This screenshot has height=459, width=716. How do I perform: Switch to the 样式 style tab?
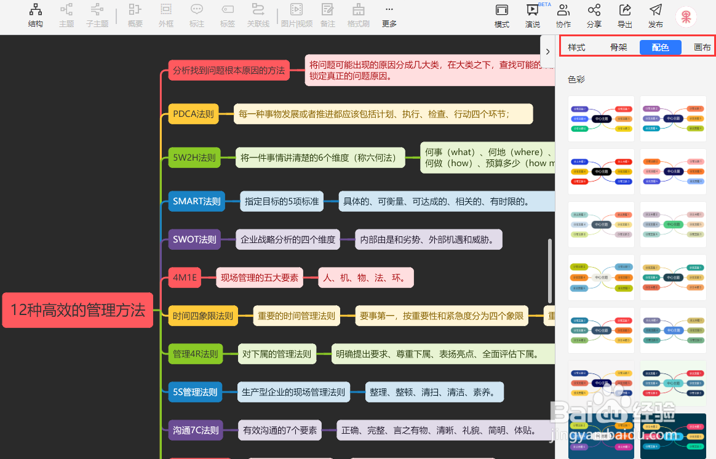[576, 47]
